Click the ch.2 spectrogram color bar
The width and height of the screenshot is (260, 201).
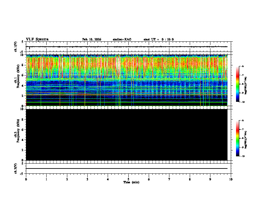pyautogui.click(x=238, y=138)
